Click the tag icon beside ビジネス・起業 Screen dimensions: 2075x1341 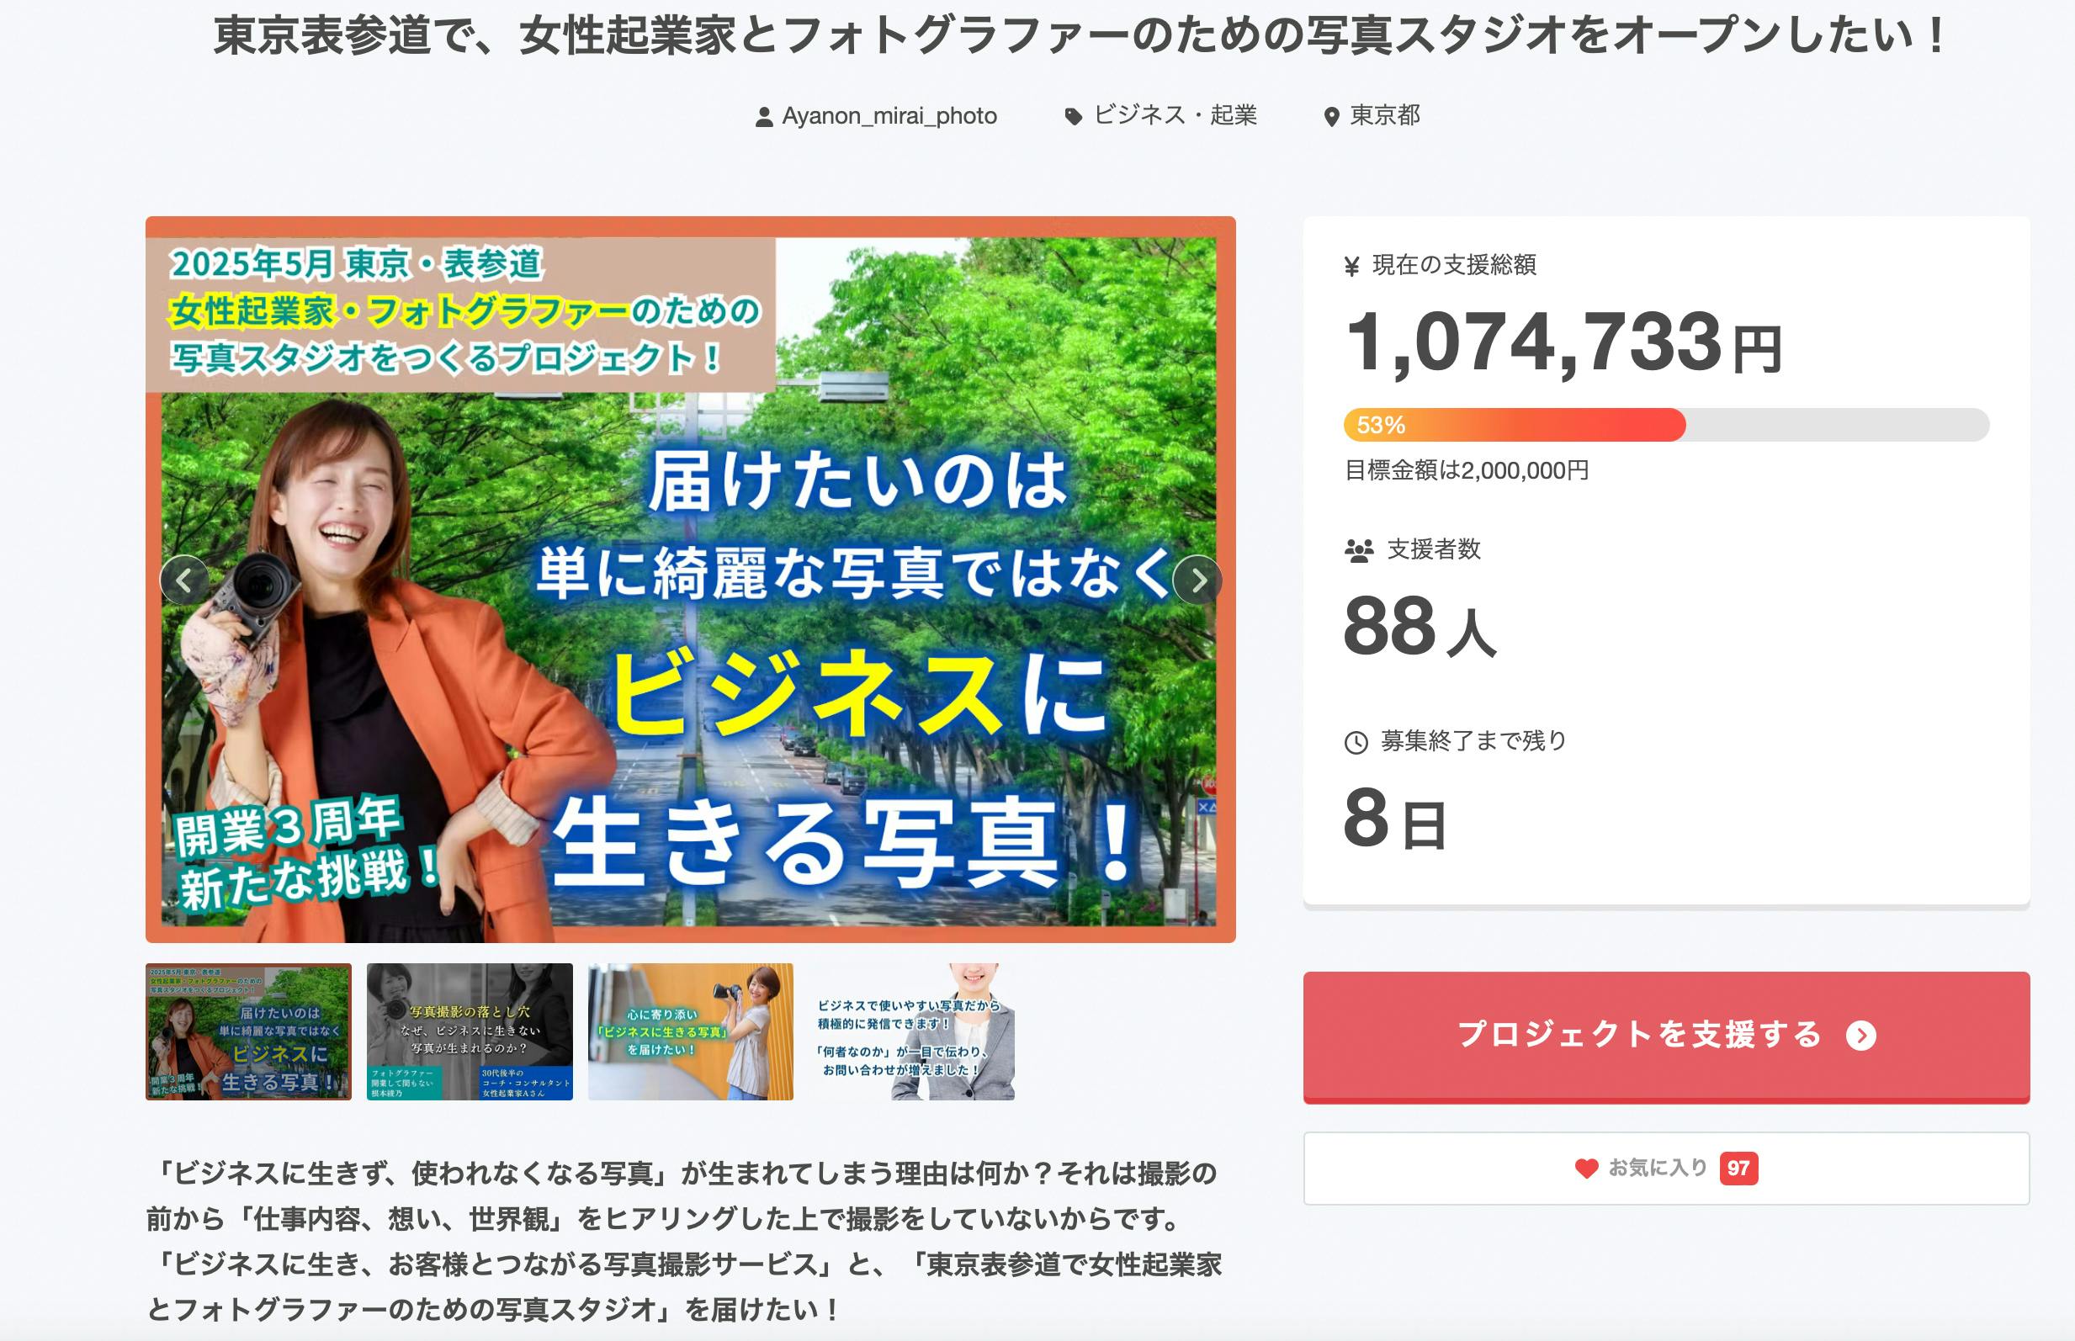1074,117
